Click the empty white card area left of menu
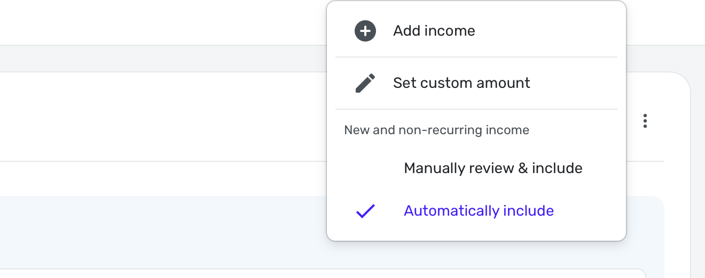 tap(160, 117)
